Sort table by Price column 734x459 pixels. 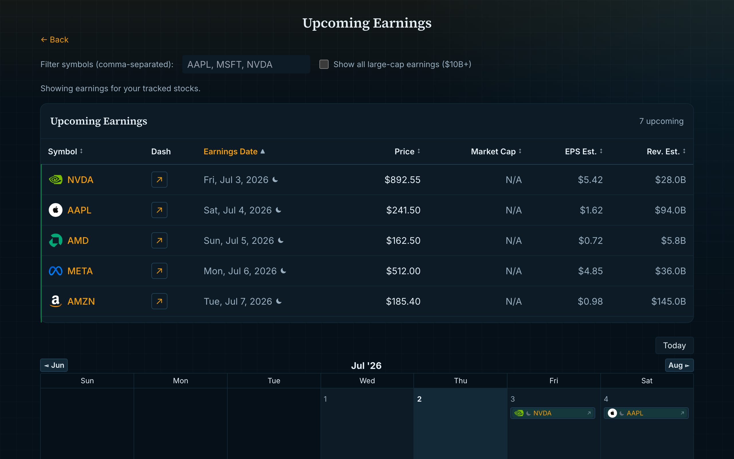click(x=407, y=151)
